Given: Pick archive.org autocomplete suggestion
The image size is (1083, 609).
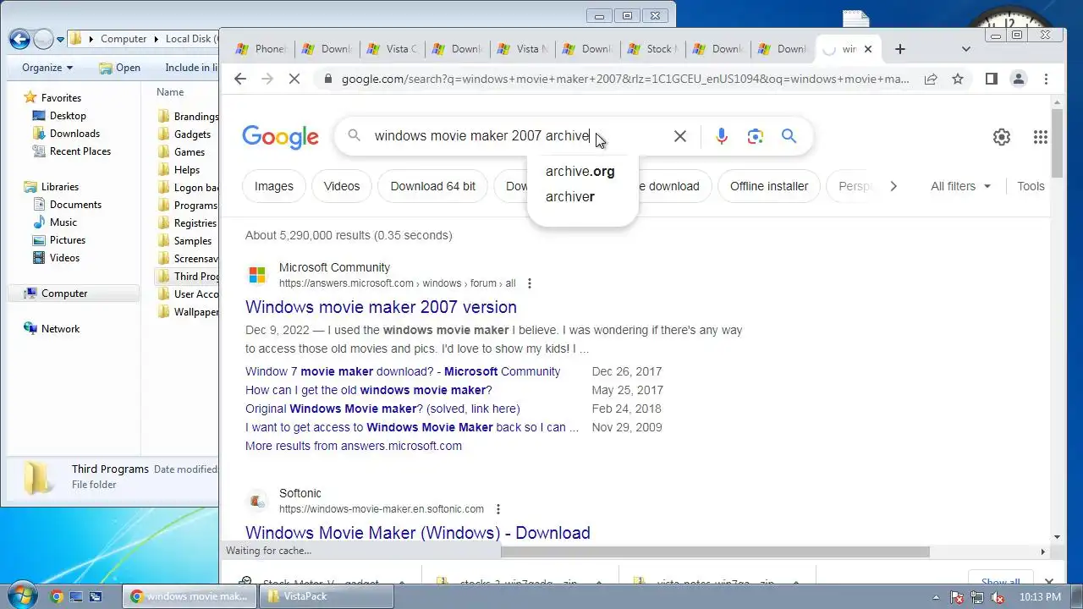Looking at the screenshot, I should pyautogui.click(x=580, y=172).
